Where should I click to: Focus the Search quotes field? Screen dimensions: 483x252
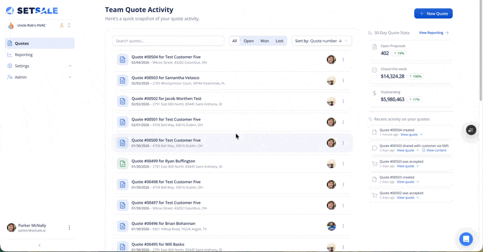168,40
